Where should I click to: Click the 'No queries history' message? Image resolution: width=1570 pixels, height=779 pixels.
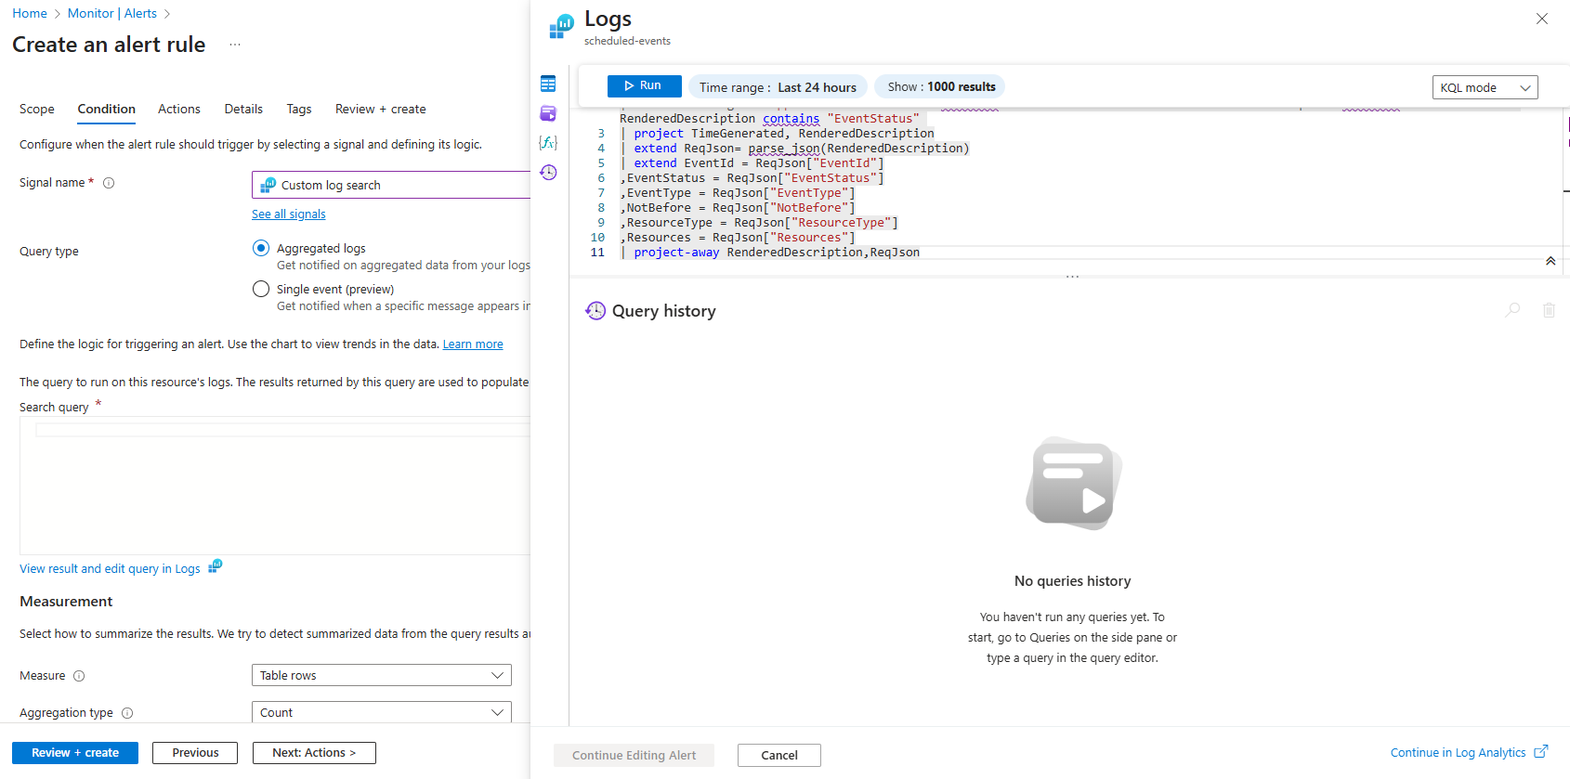[x=1073, y=581]
